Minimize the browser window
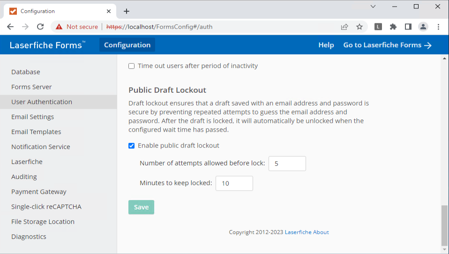449x254 pixels. (x=395, y=6)
